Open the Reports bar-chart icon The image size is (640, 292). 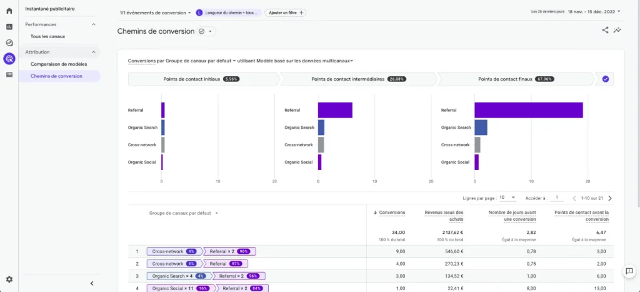click(9, 26)
